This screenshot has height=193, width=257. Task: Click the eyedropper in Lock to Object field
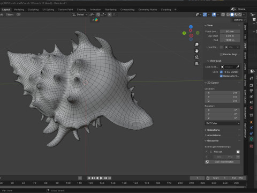pyautogui.click(x=238, y=67)
